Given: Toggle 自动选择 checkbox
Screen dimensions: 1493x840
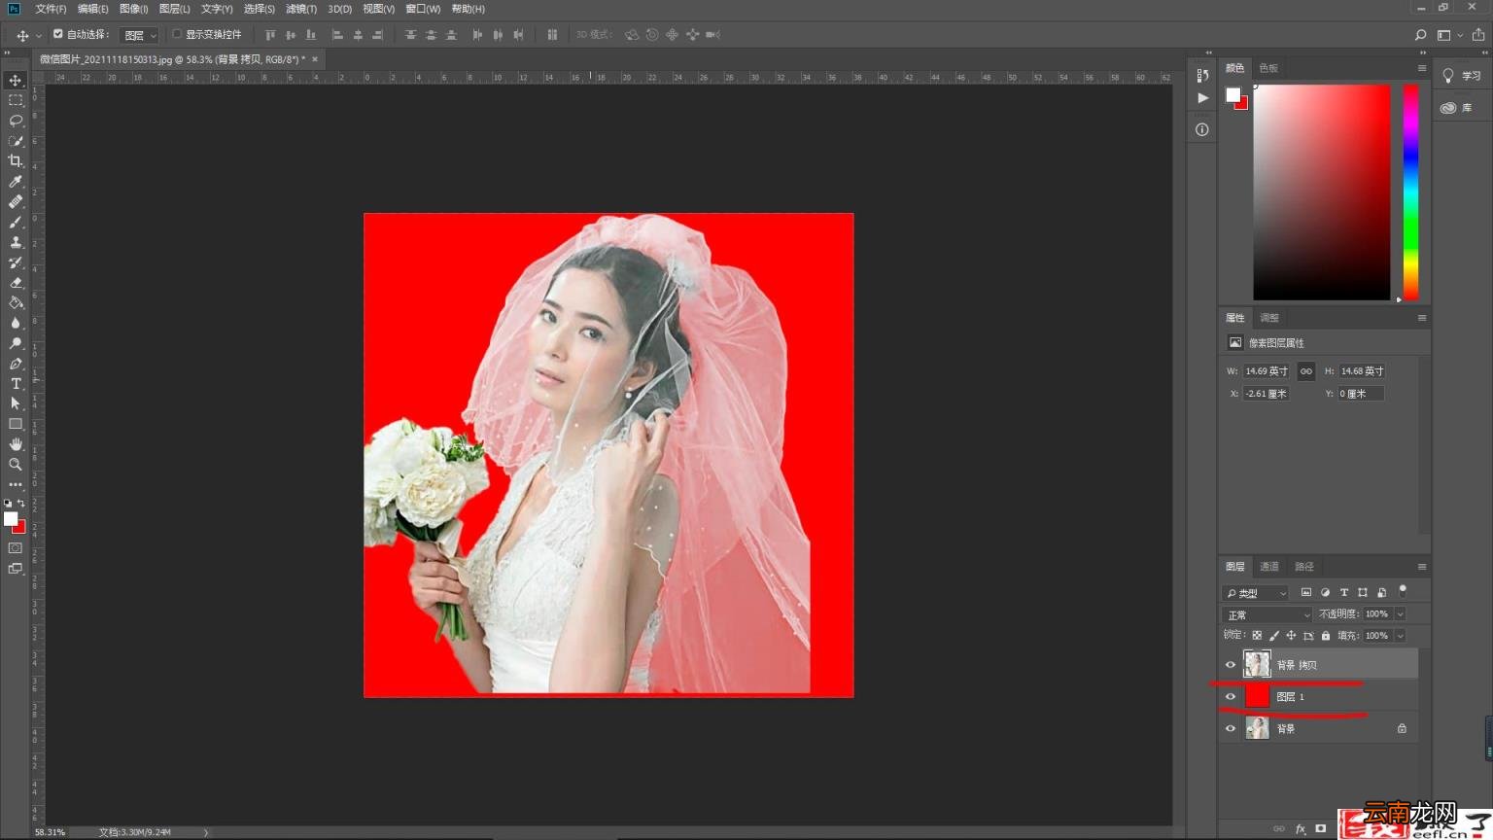Looking at the screenshot, I should pyautogui.click(x=57, y=34).
